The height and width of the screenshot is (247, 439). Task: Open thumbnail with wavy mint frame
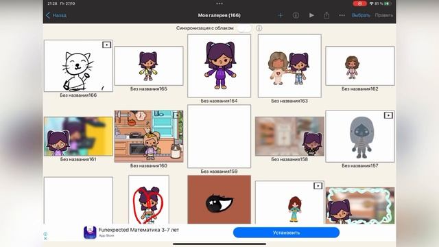[x=360, y=206]
